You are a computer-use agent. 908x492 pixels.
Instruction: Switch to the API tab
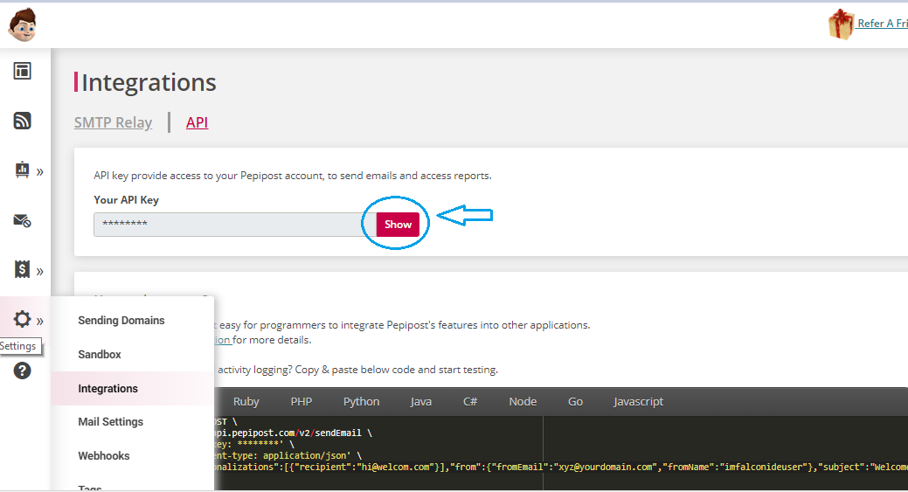[x=197, y=122]
